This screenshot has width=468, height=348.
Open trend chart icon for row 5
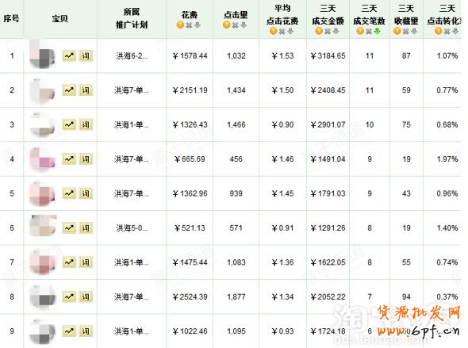69,193
